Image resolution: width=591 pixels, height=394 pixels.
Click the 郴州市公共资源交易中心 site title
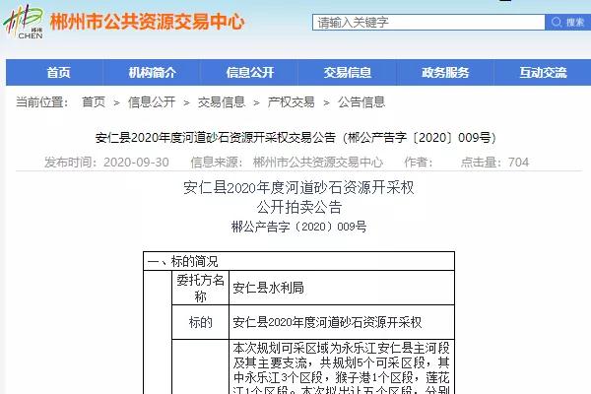click(x=148, y=22)
